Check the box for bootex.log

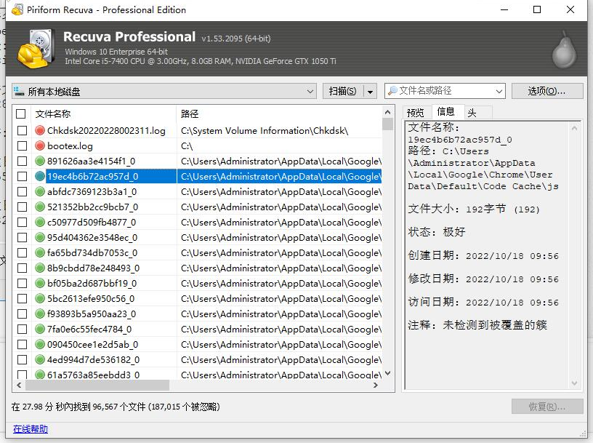[x=21, y=146]
